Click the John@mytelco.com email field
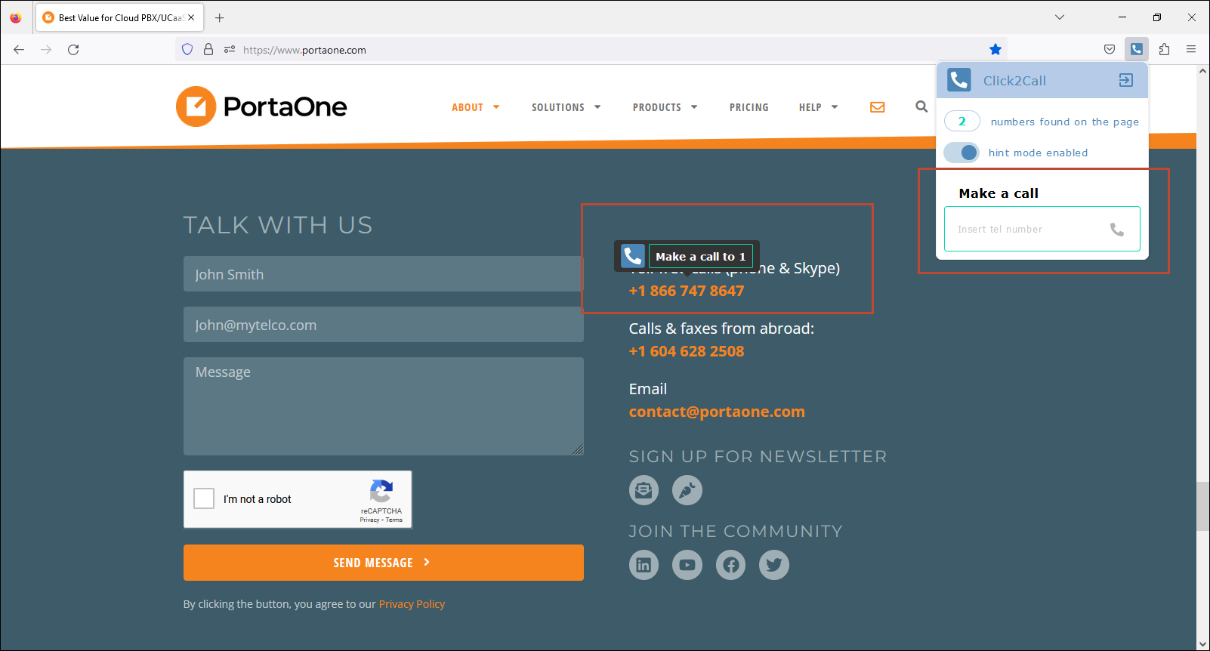This screenshot has width=1210, height=651. [x=384, y=325]
